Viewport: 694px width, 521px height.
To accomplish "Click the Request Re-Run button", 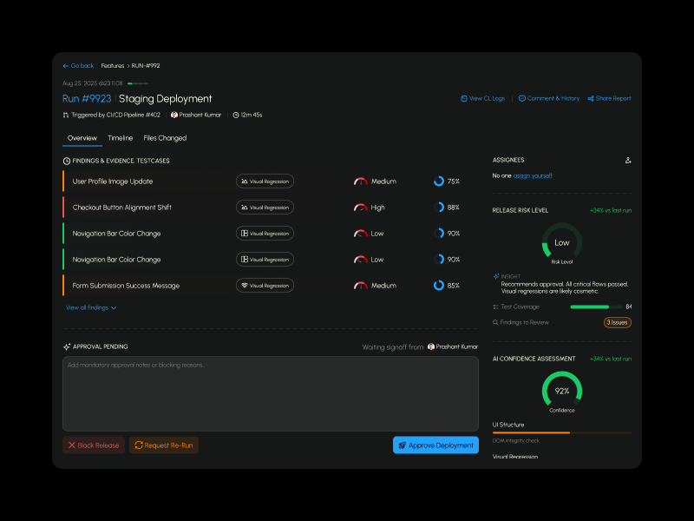I will coord(164,445).
